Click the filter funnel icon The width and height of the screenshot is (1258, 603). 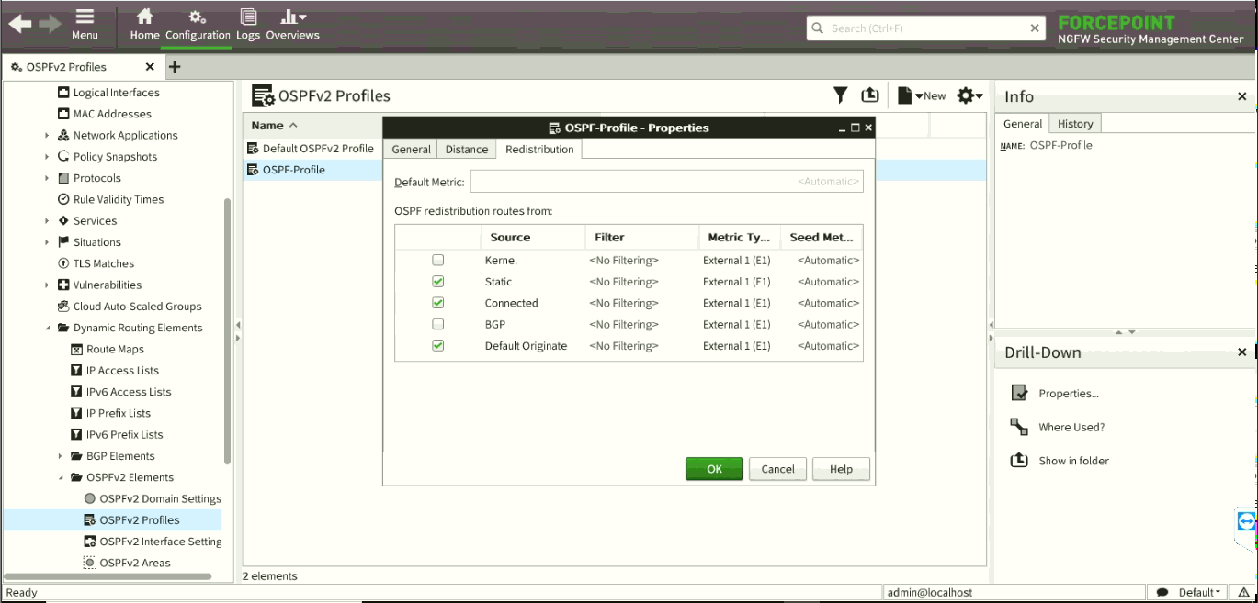(x=840, y=95)
